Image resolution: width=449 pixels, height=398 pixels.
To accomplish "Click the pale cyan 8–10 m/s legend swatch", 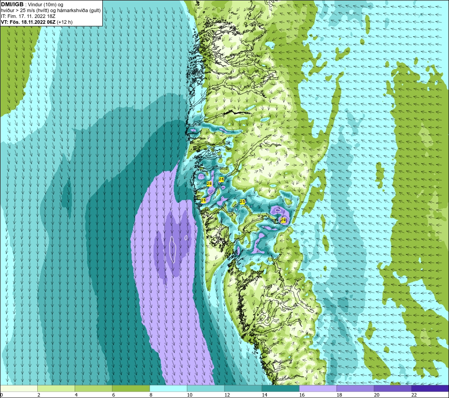I will pos(168,388).
